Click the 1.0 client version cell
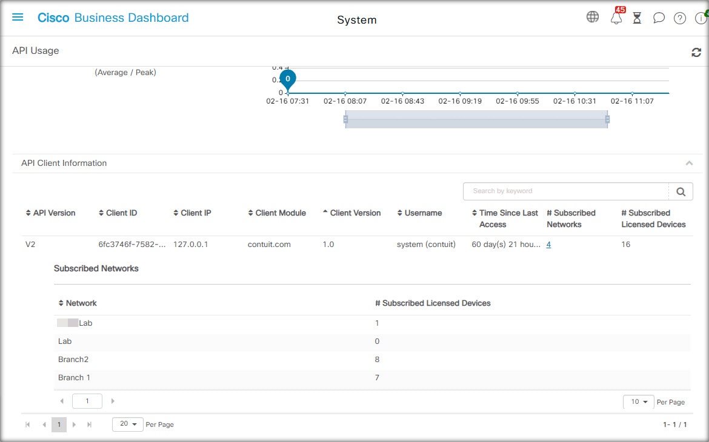 [x=328, y=245]
